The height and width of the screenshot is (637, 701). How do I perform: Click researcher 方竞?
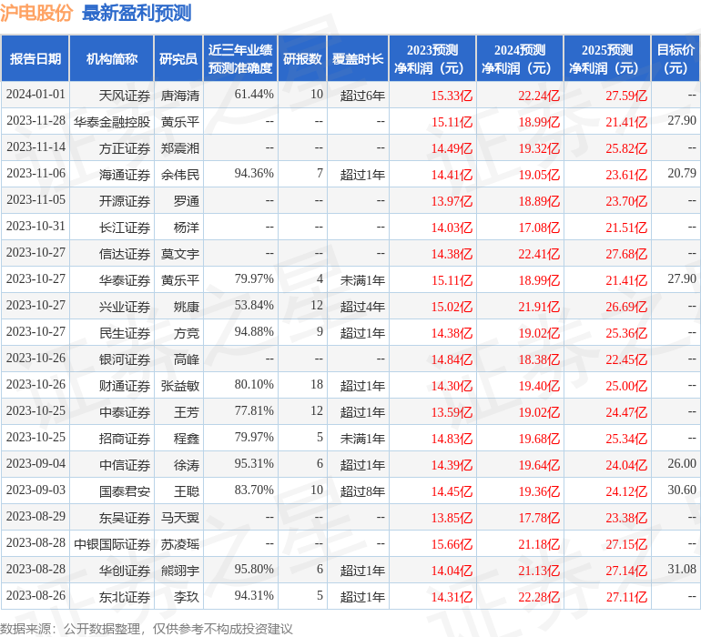tap(187, 332)
